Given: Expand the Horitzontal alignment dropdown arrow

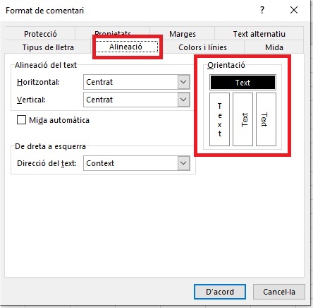Looking at the screenshot, I should click(183, 82).
